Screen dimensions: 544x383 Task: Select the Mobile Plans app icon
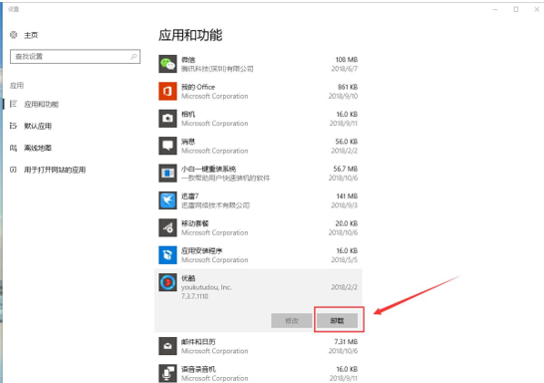click(167, 227)
